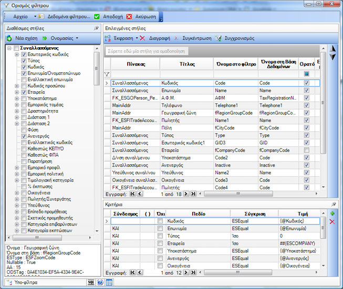This screenshot has width=343, height=289.
Task: Expand the Οικογένεια tree node
Action: click(x=17, y=193)
